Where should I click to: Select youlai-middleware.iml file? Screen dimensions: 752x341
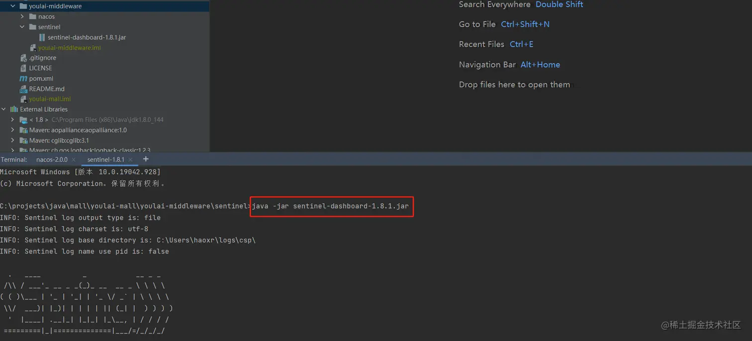[x=70, y=48]
